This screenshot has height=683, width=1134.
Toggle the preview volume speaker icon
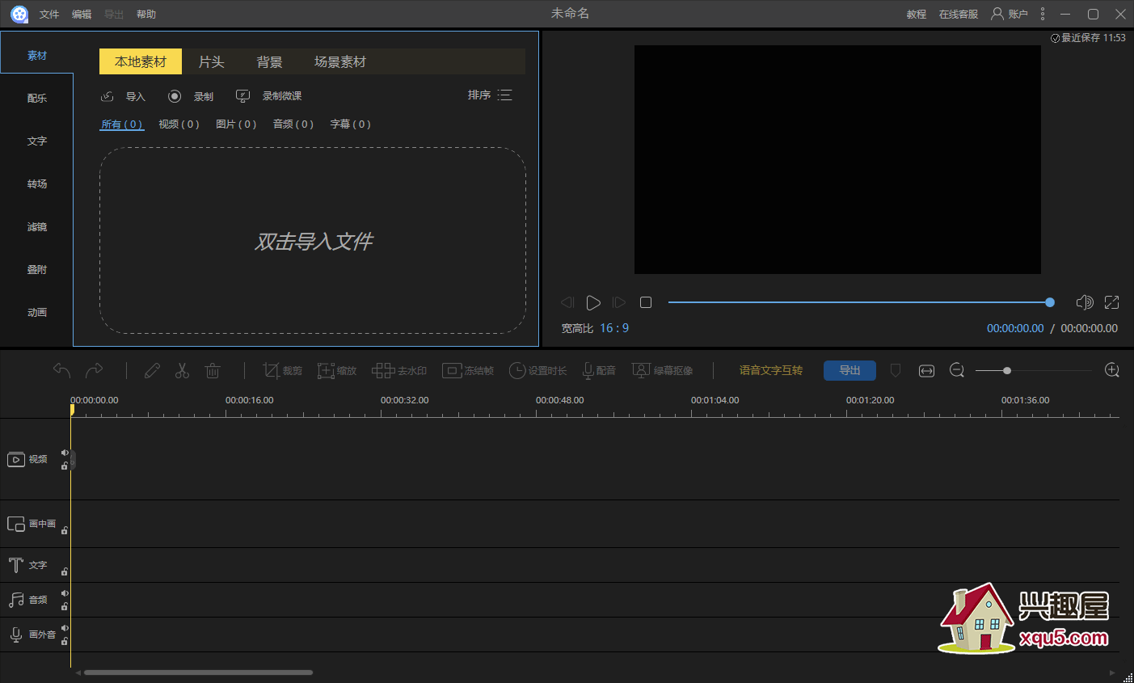(x=1085, y=302)
